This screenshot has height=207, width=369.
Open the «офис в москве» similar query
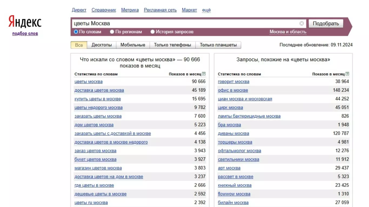pyautogui.click(x=233, y=90)
